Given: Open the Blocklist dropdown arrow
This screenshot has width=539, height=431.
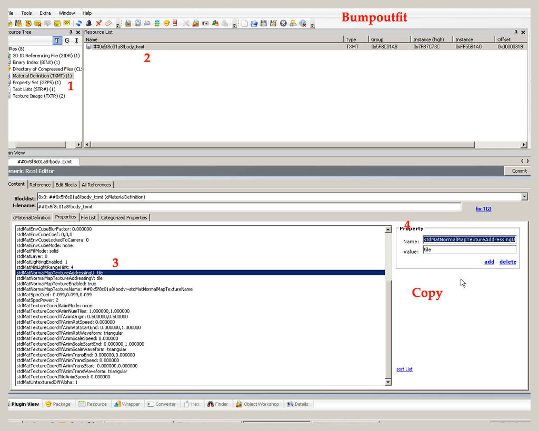Looking at the screenshot, I should 524,197.
